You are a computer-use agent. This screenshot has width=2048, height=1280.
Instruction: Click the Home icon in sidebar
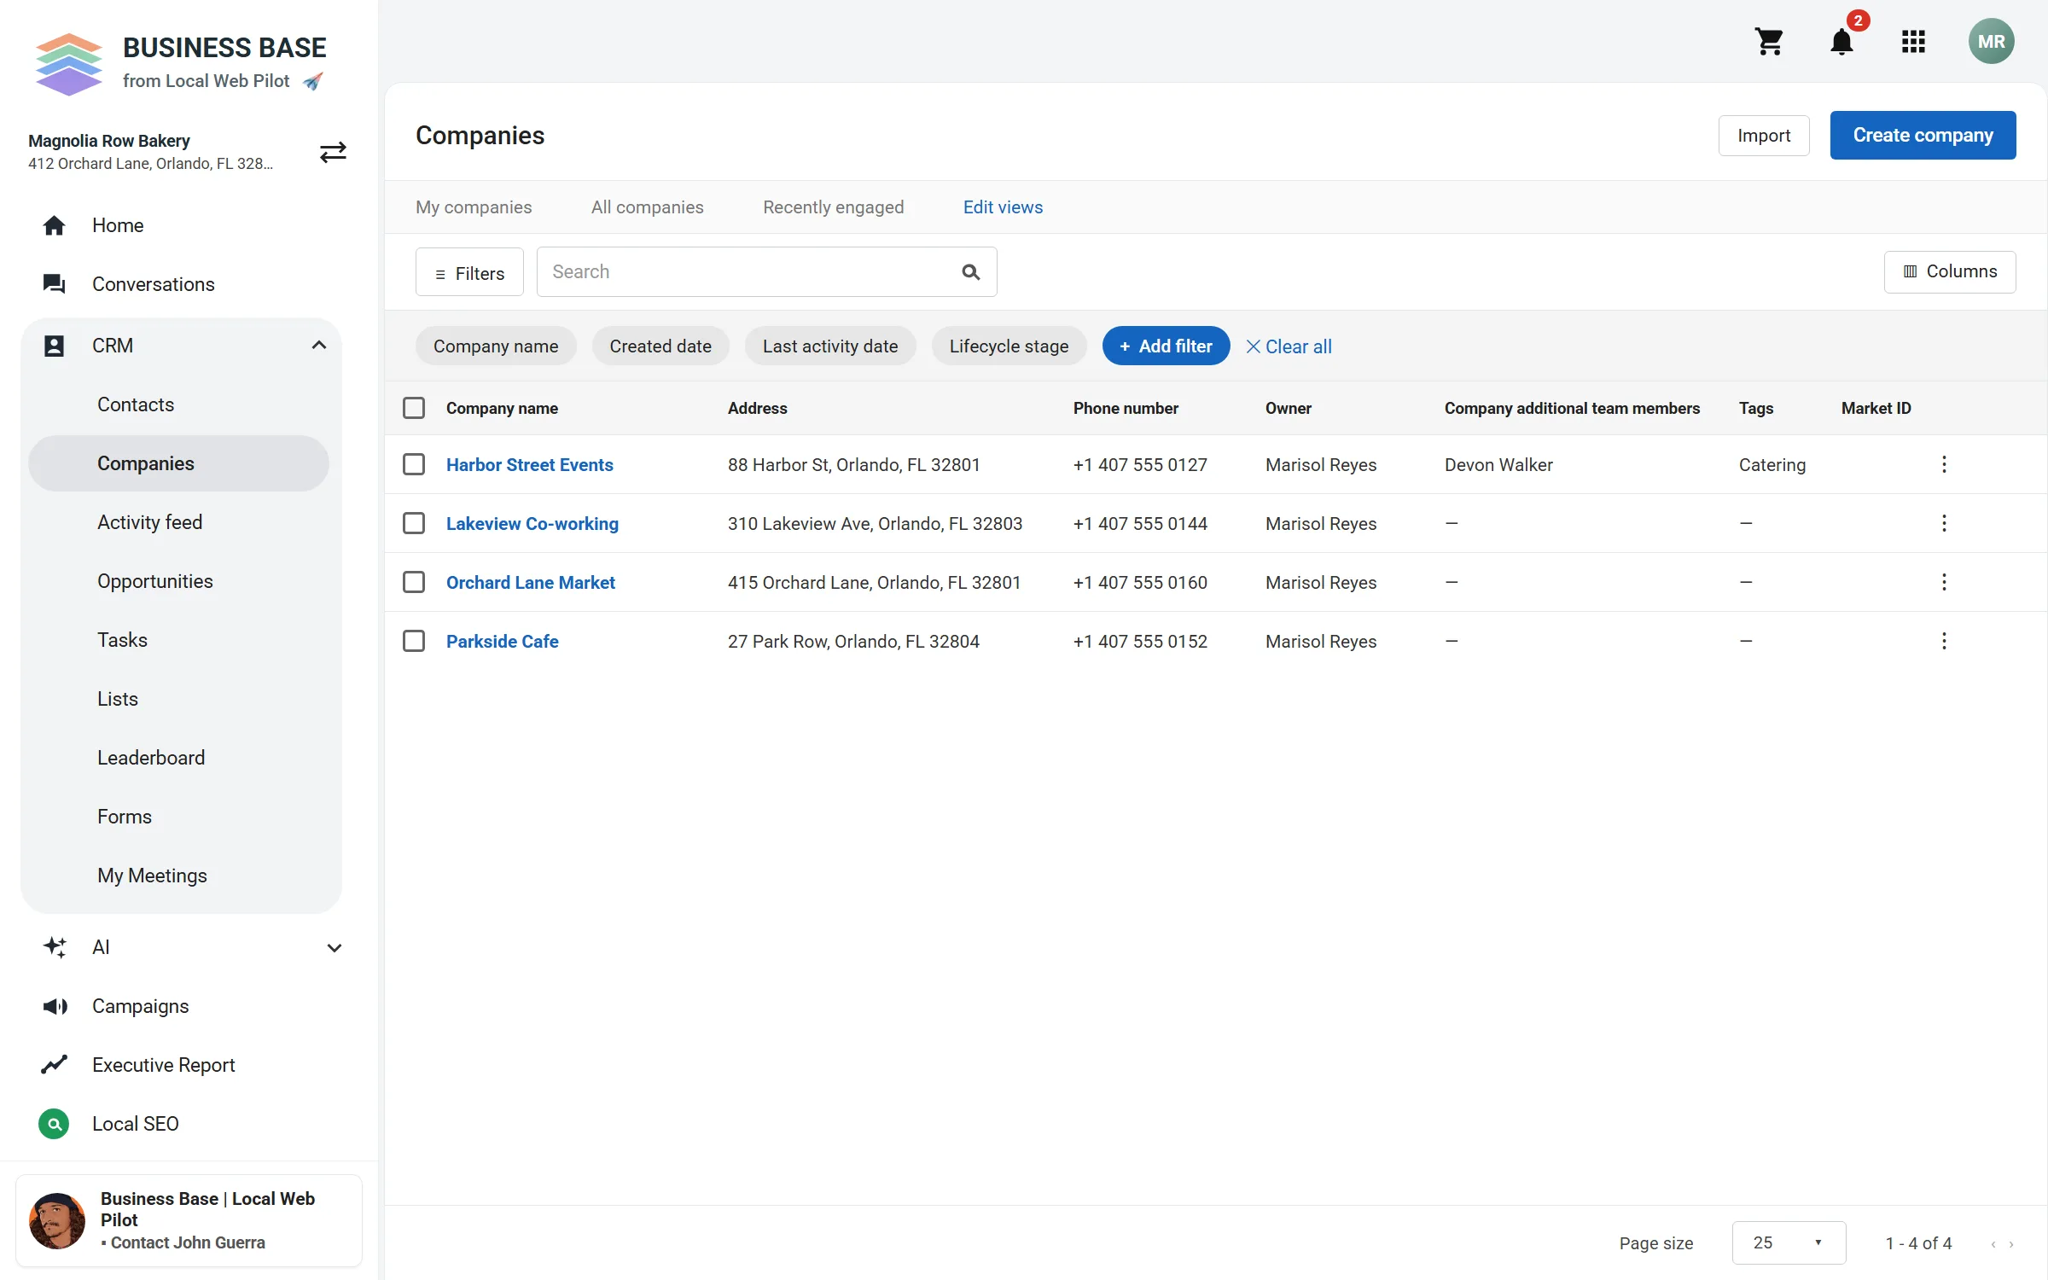54,225
